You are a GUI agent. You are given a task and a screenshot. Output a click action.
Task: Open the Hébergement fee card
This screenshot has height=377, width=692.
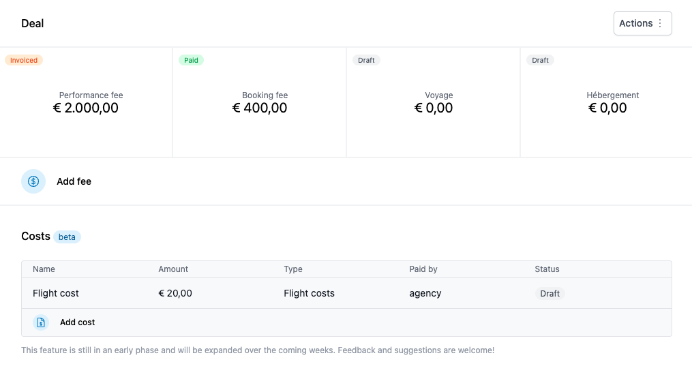pyautogui.click(x=607, y=102)
